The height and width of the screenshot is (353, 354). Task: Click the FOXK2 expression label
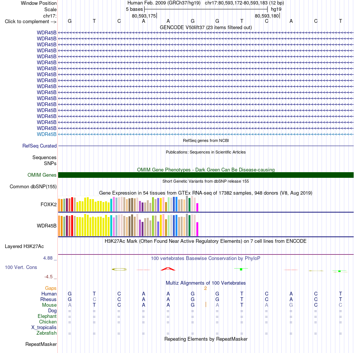coord(48,205)
